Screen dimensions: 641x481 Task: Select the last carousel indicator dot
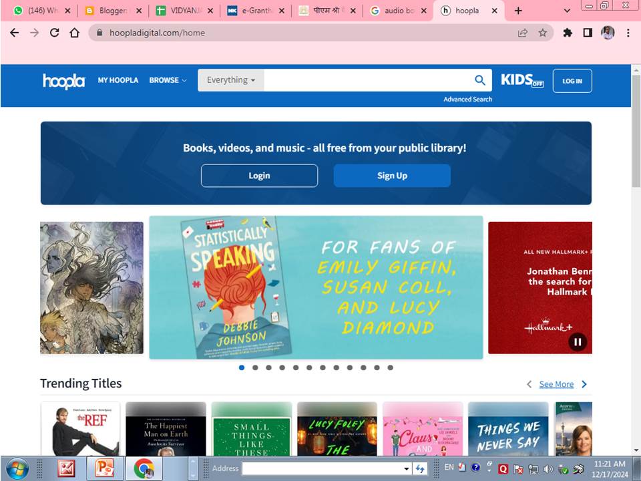[x=391, y=367]
